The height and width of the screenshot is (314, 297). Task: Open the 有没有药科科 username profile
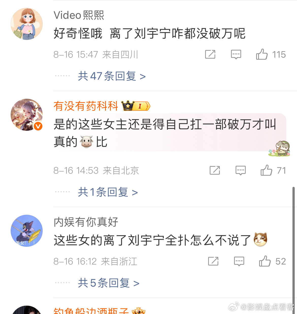[x=86, y=106]
